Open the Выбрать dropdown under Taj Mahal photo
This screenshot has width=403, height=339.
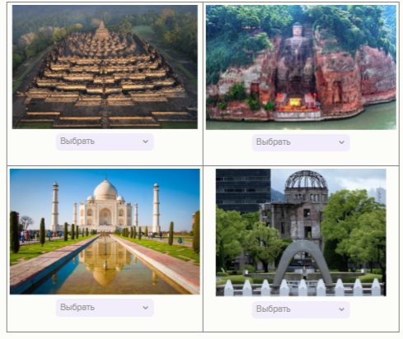coord(105,308)
